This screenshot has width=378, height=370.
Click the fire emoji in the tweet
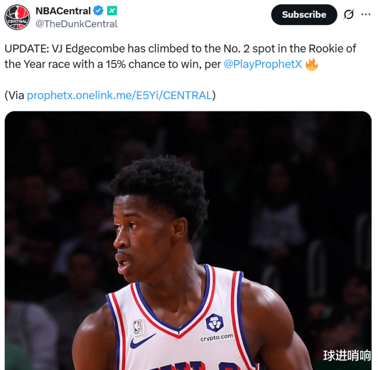pyautogui.click(x=312, y=64)
